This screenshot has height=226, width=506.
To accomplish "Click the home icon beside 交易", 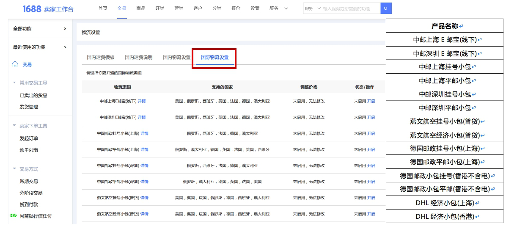I will 15,65.
